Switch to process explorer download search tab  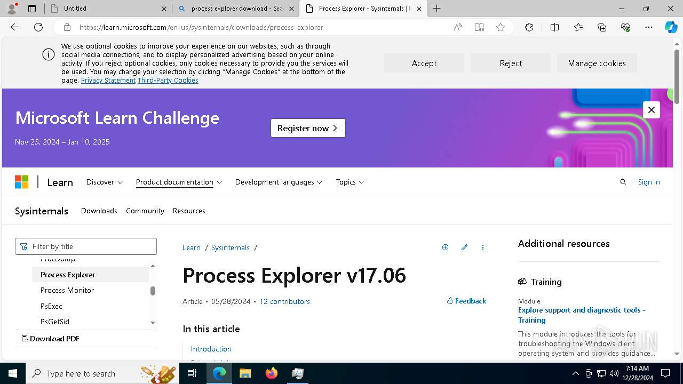pyautogui.click(x=235, y=9)
